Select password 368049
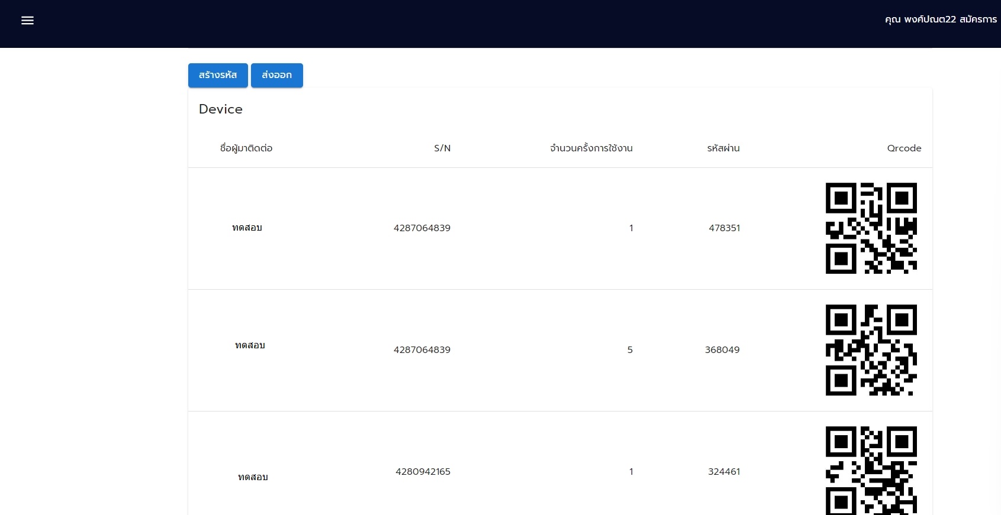 click(x=722, y=350)
